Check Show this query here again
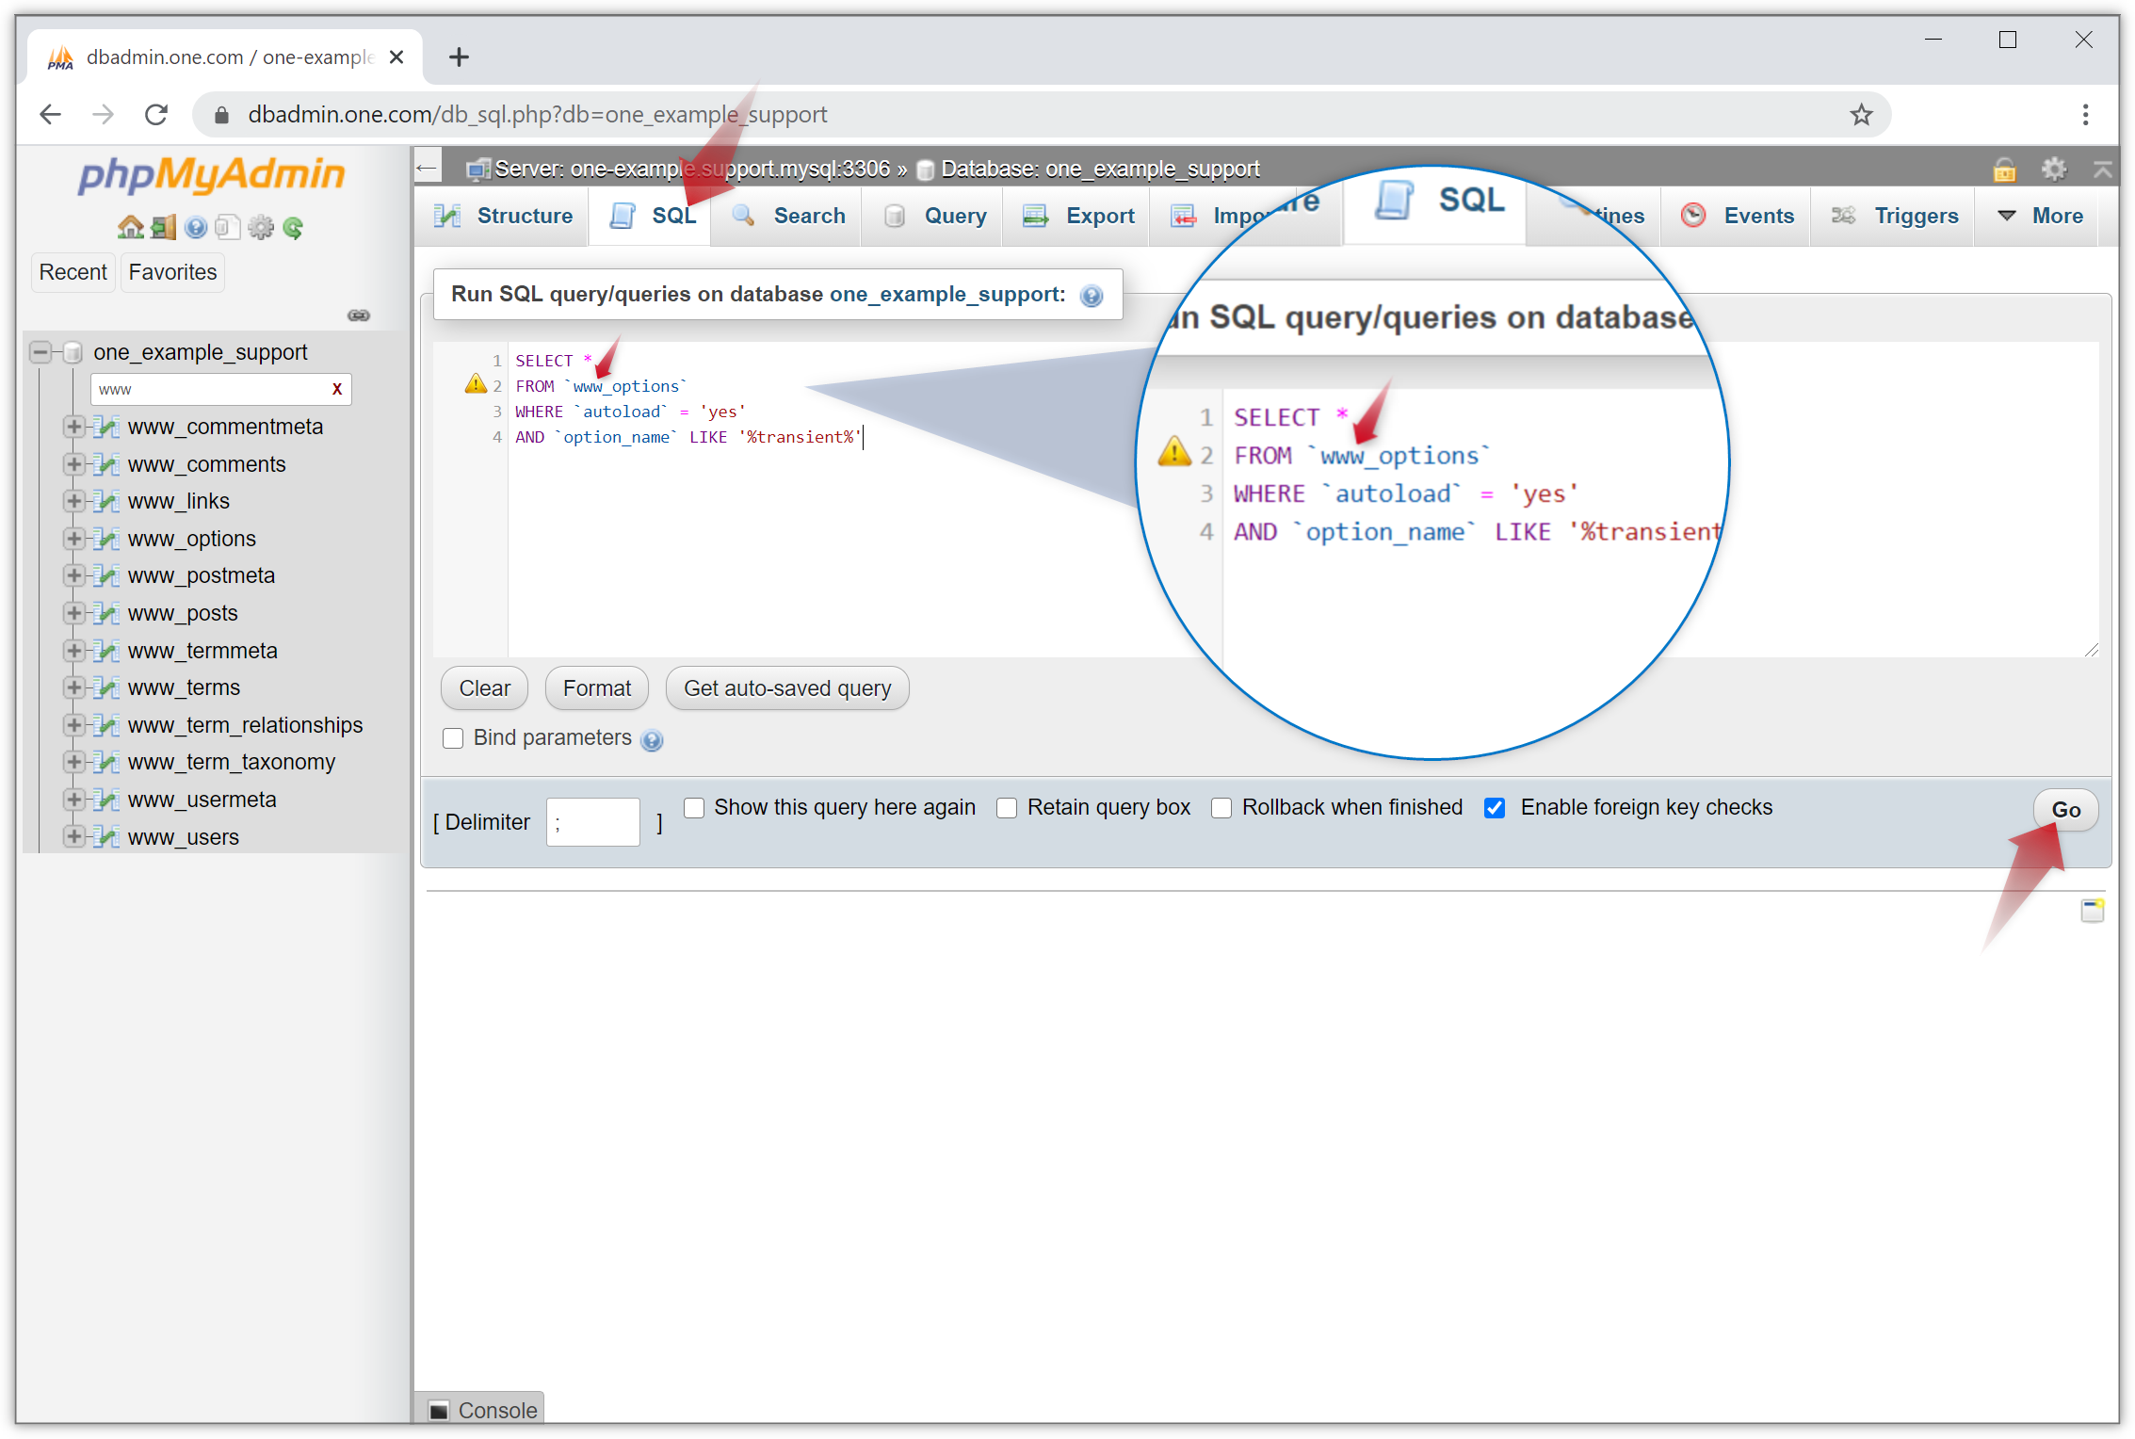This screenshot has width=2135, height=1439. [x=694, y=808]
